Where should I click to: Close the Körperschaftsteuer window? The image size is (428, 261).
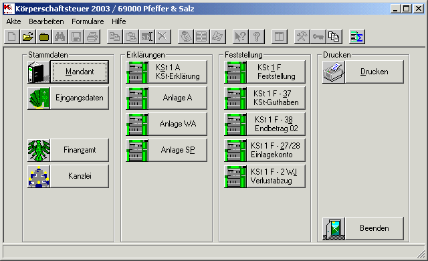click(419, 9)
